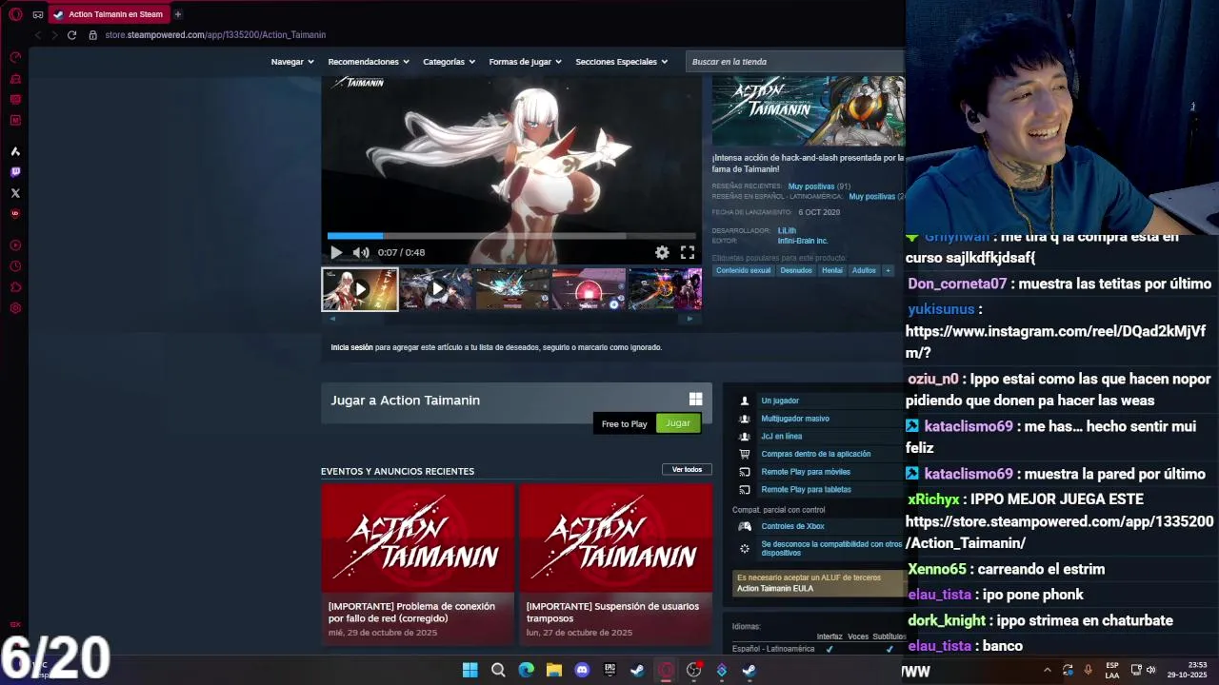Toggle trailer fullscreen mode
The width and height of the screenshot is (1219, 685).
[688, 252]
